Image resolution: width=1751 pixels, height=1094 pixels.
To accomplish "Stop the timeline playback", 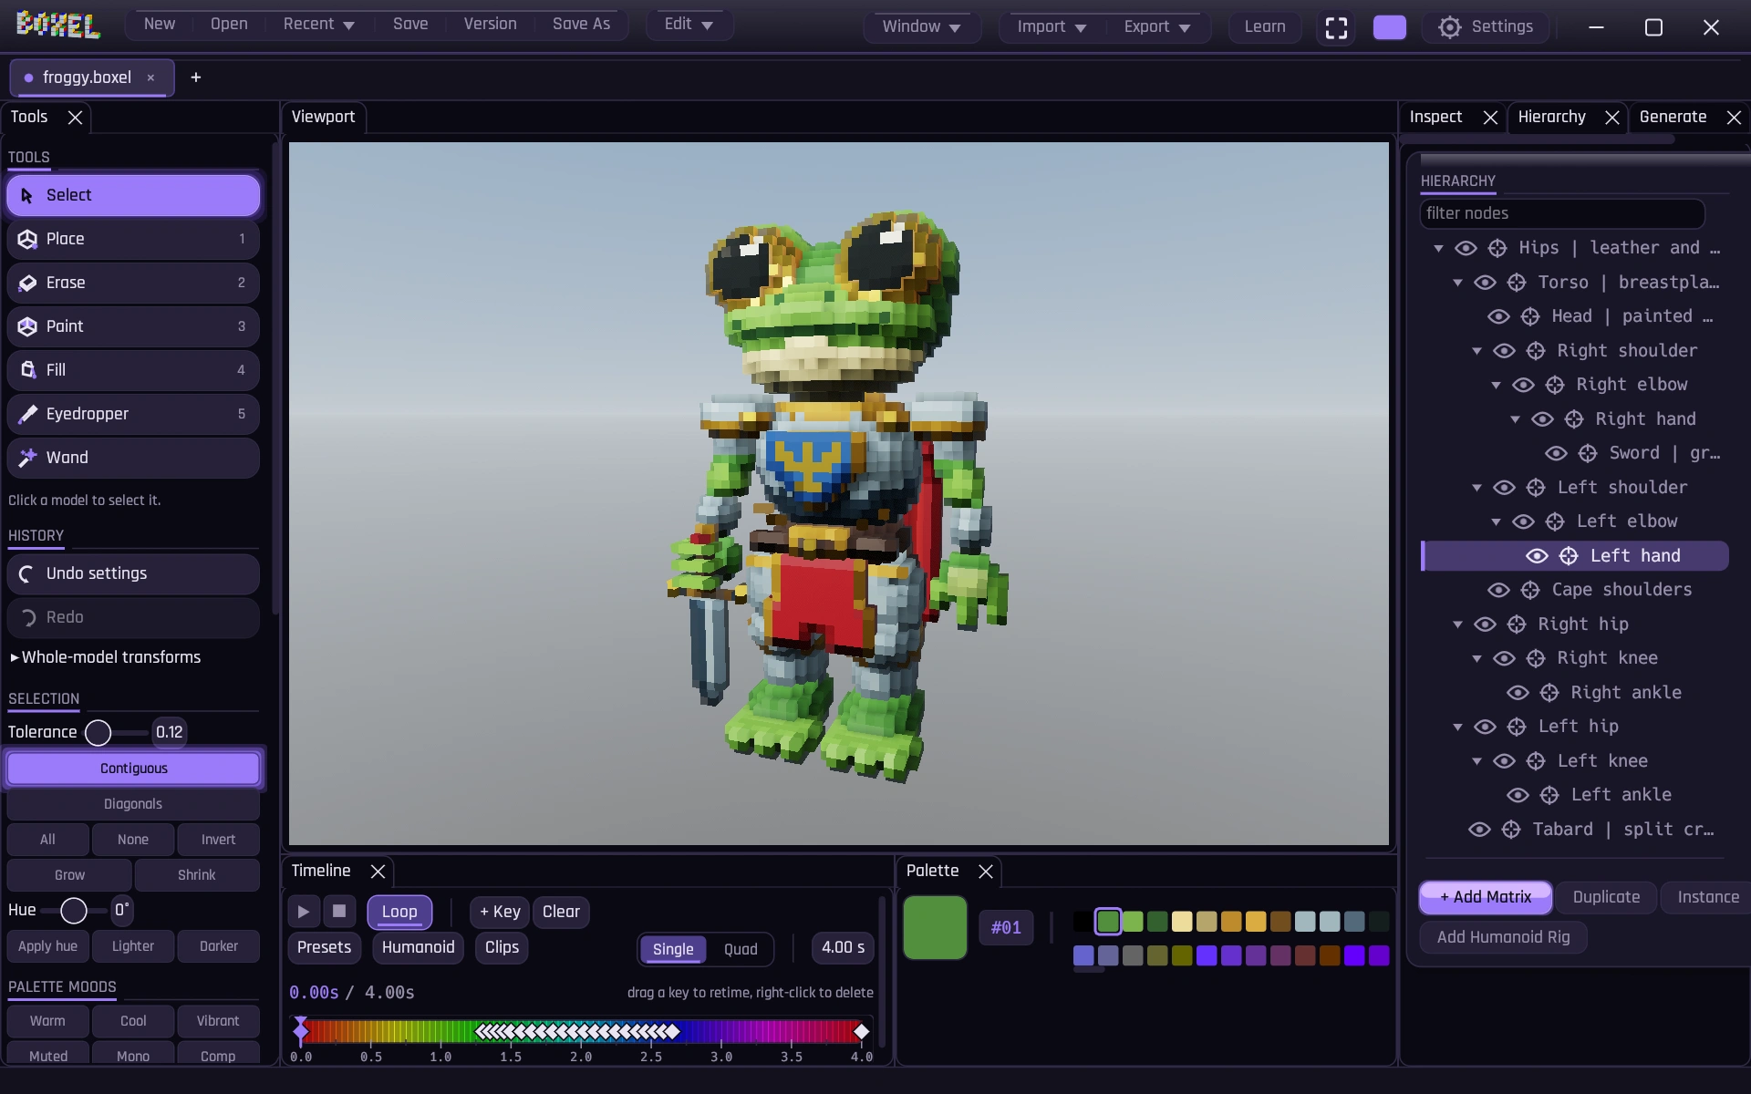I will click(339, 912).
